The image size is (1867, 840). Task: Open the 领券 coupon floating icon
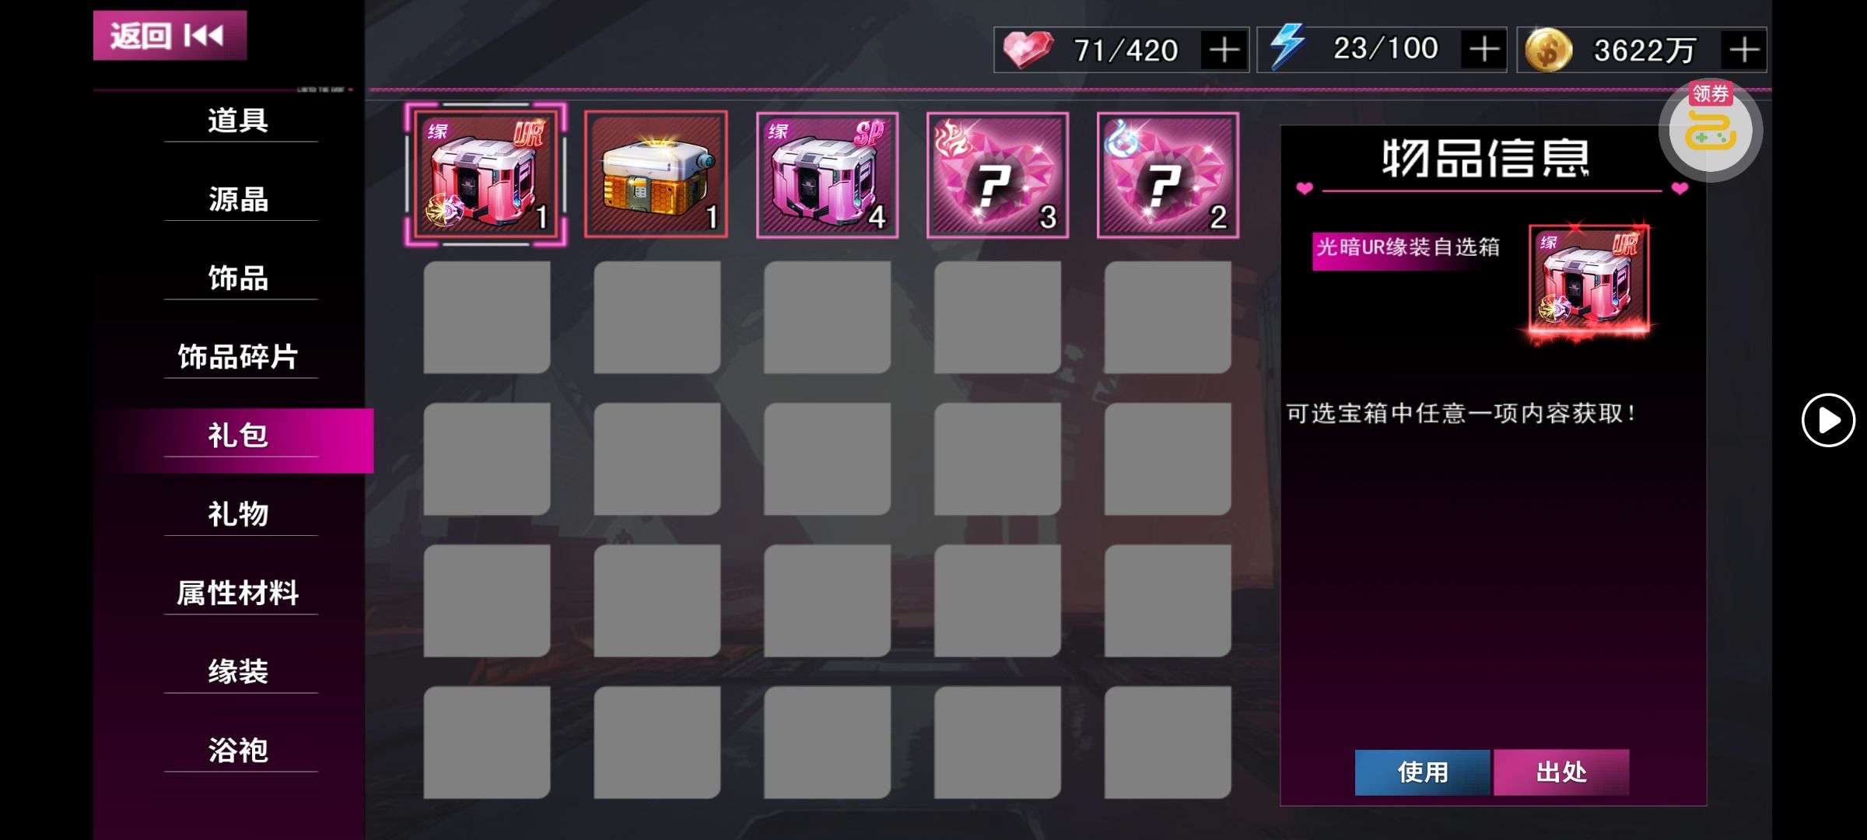[x=1711, y=129]
